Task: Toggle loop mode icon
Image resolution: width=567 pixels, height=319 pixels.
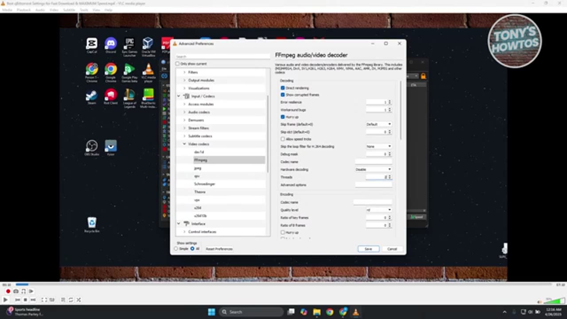Action: click(x=71, y=300)
